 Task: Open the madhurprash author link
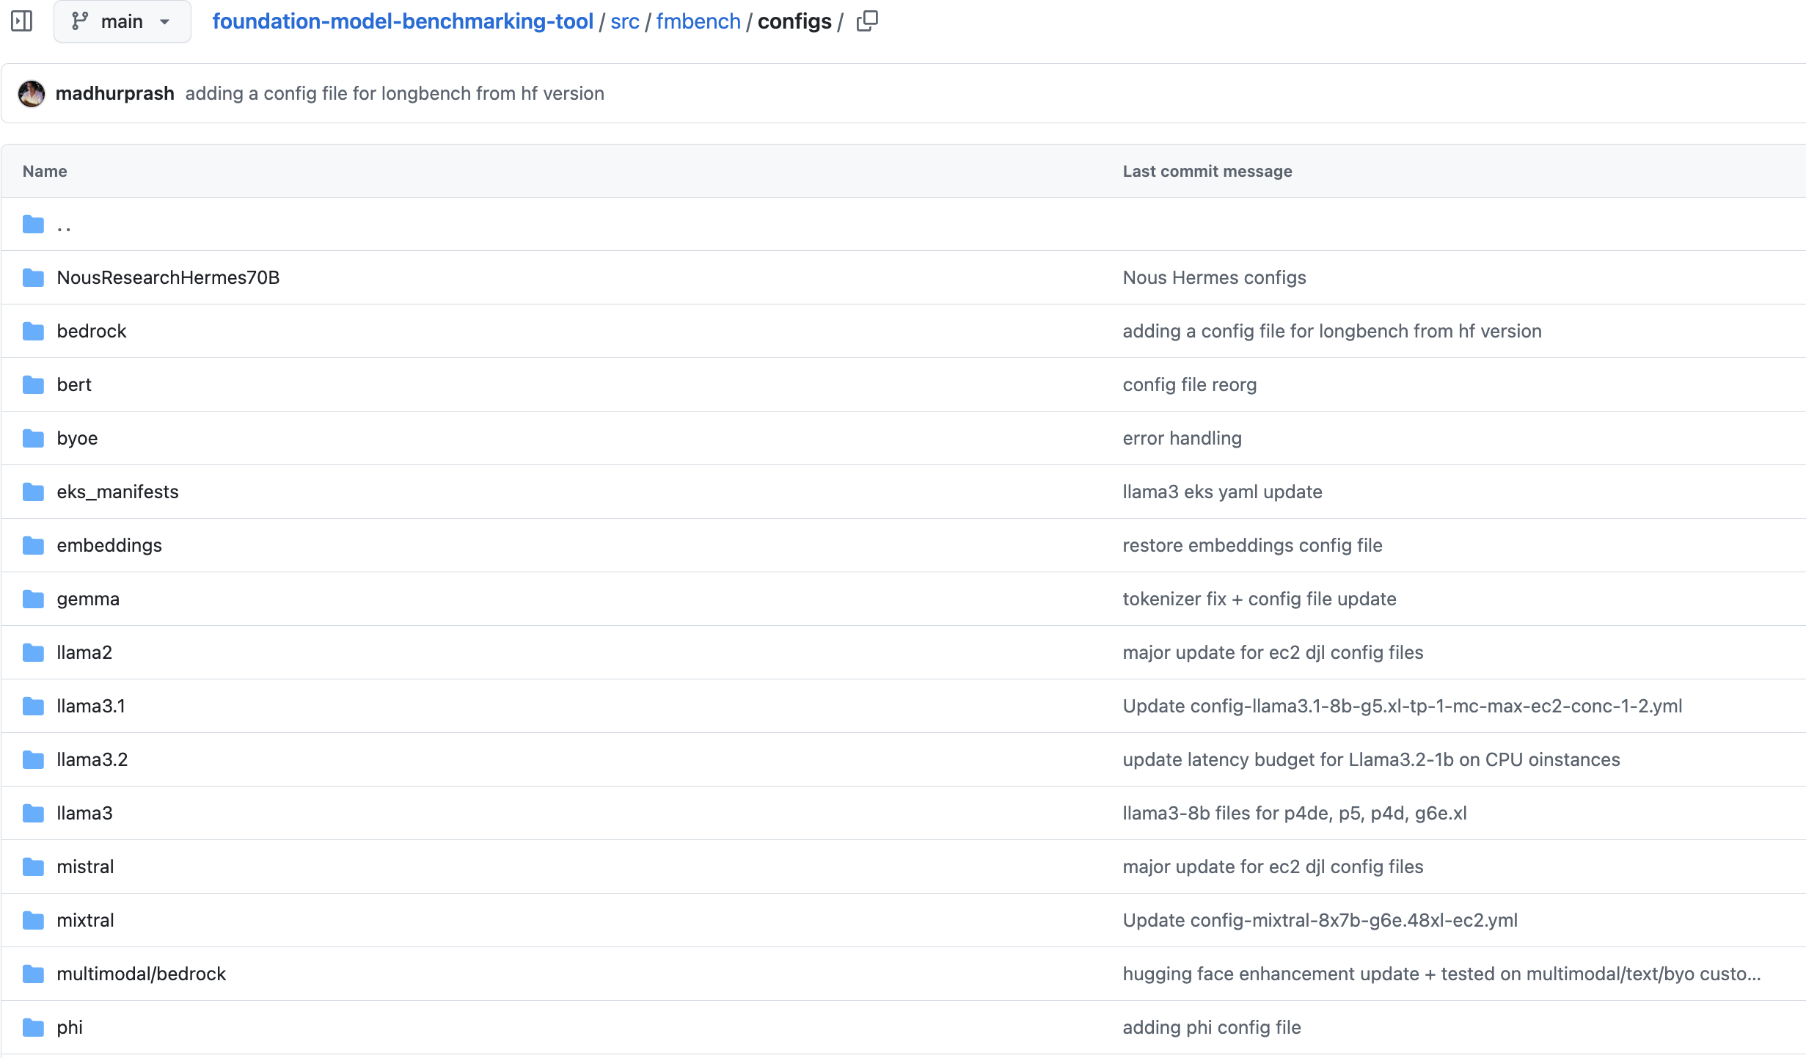[115, 93]
